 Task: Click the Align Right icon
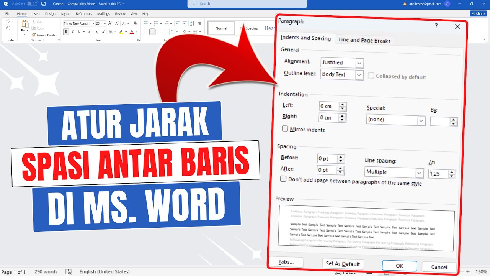[x=159, y=32]
